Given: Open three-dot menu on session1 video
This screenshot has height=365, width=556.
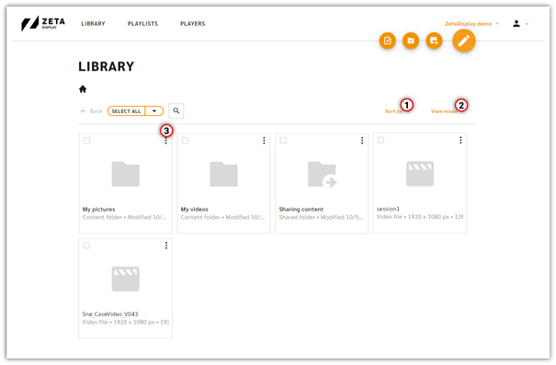Looking at the screenshot, I should [x=460, y=140].
